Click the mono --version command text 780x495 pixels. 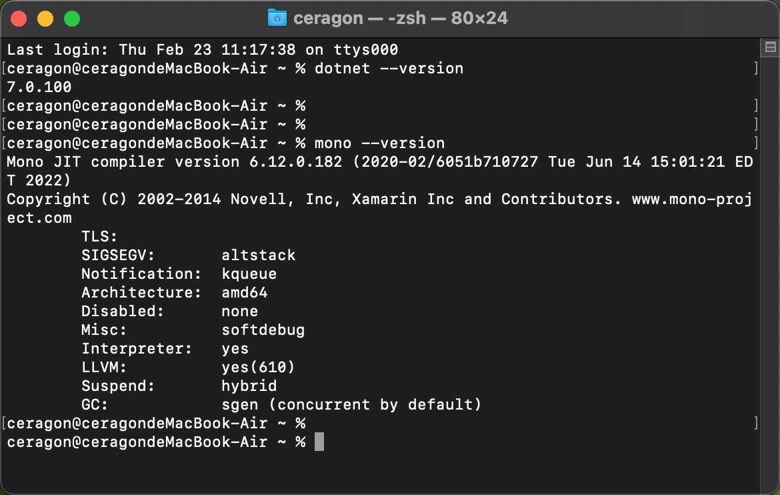(380, 143)
